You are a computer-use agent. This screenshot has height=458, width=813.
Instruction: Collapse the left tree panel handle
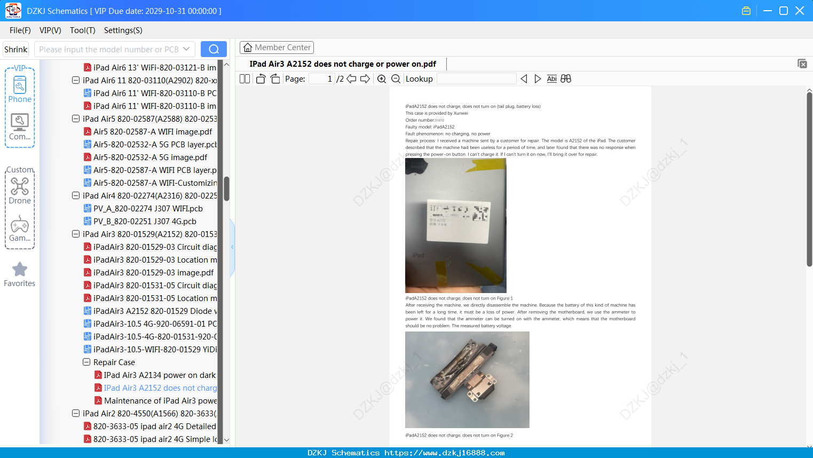(x=232, y=247)
